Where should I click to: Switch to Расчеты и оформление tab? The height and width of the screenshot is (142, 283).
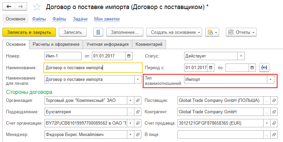[x=56, y=44]
